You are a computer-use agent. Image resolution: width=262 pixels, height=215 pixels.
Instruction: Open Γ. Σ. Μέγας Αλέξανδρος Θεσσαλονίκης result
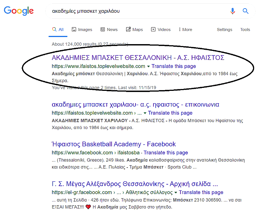(135, 184)
